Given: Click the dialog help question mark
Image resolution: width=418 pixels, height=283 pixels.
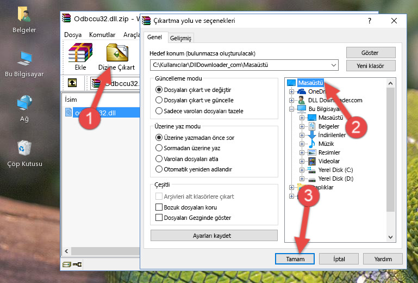Looking at the screenshot, I should pyautogui.click(x=370, y=21).
